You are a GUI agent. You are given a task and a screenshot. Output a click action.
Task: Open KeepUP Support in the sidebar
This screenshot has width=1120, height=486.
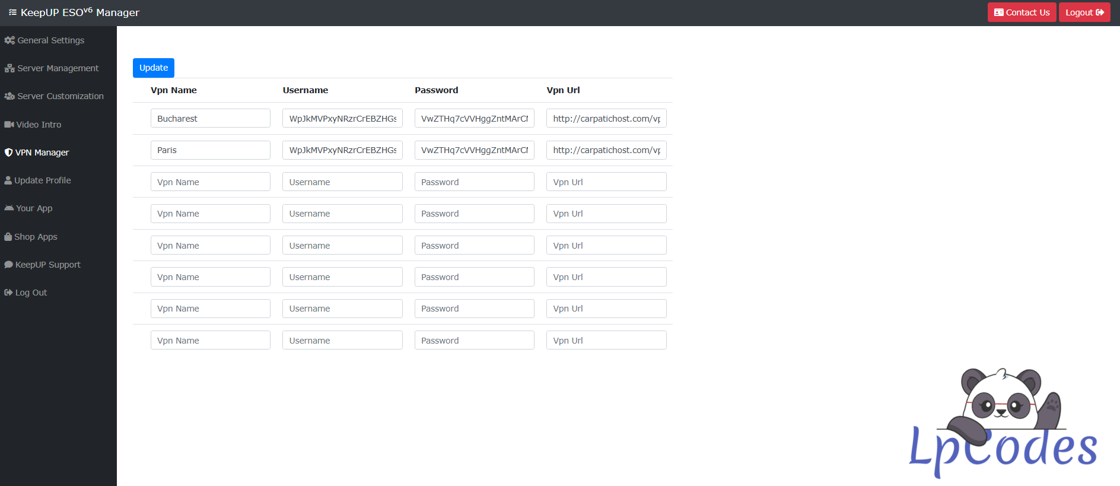(47, 265)
